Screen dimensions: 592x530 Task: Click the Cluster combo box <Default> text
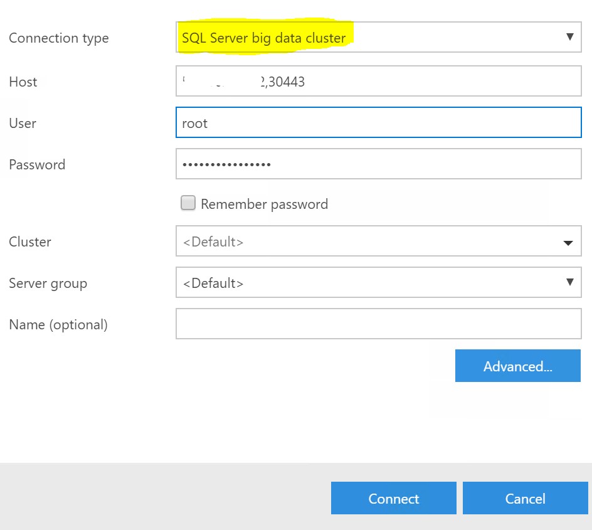pos(213,242)
